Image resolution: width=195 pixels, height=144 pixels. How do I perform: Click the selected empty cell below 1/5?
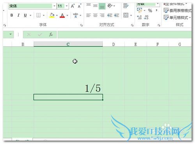click(68, 97)
